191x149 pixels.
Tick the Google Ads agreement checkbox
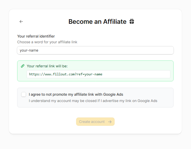[24, 95]
